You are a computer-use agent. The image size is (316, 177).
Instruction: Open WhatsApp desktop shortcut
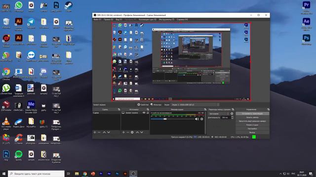[x=19, y=6]
